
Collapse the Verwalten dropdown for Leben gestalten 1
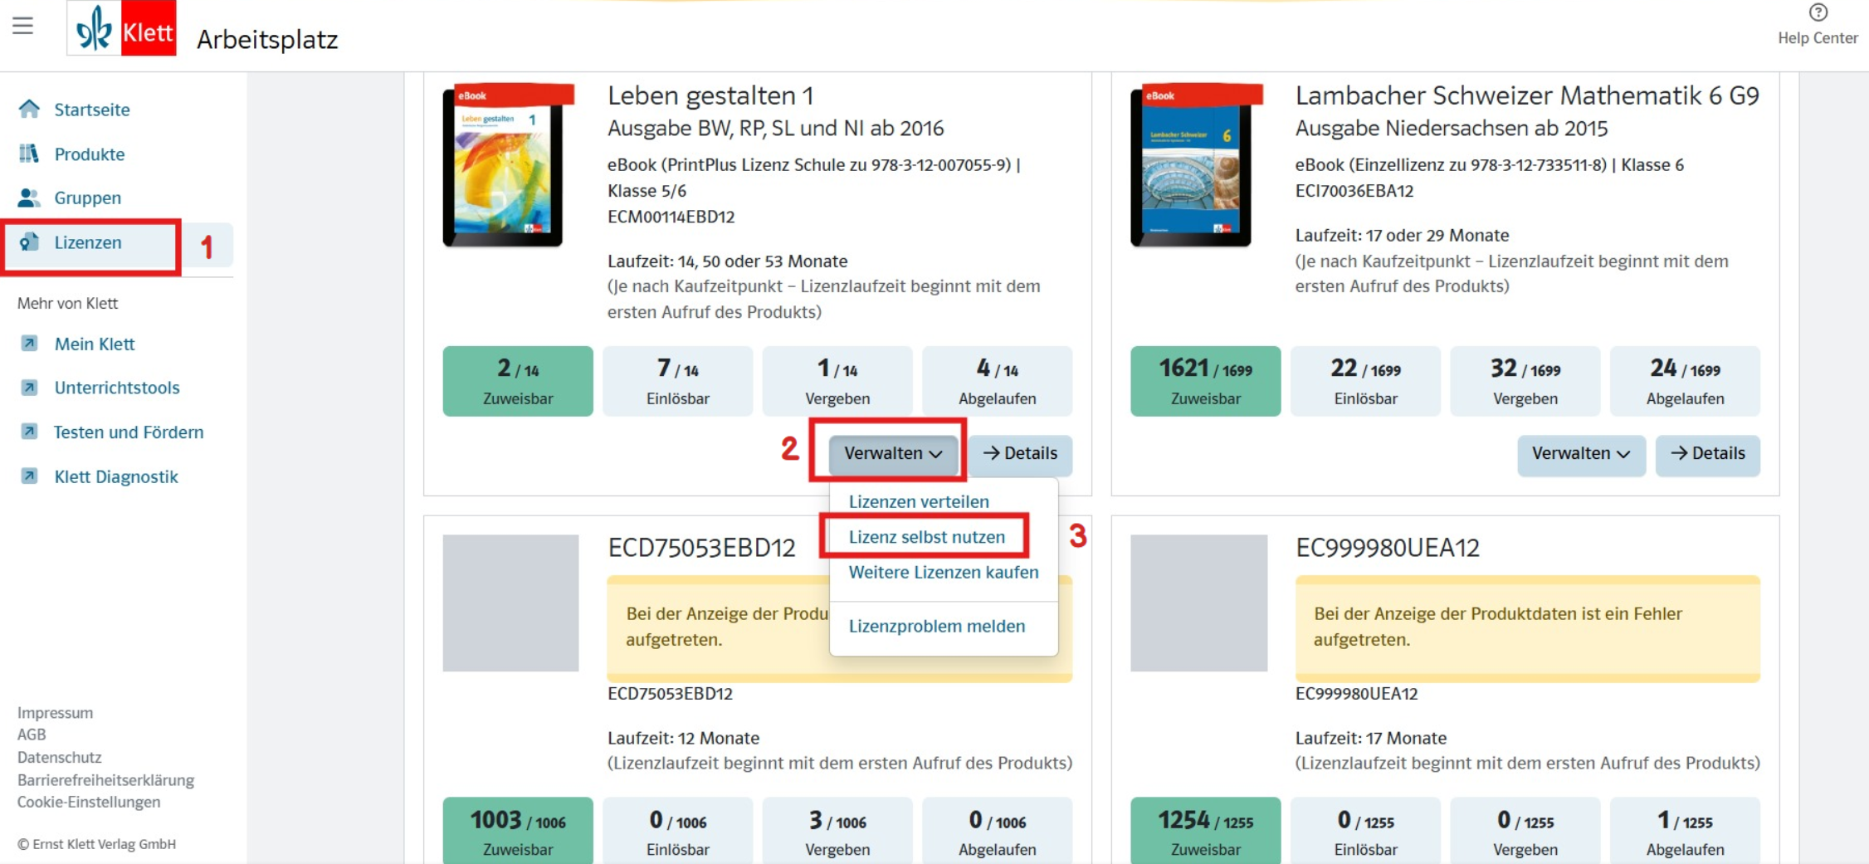tap(892, 454)
